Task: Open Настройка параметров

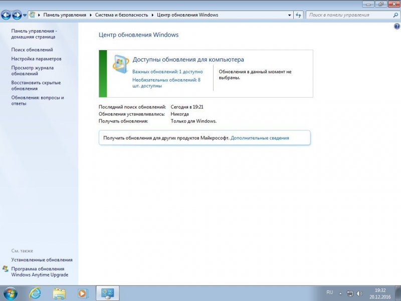Action: pyautogui.click(x=36, y=59)
